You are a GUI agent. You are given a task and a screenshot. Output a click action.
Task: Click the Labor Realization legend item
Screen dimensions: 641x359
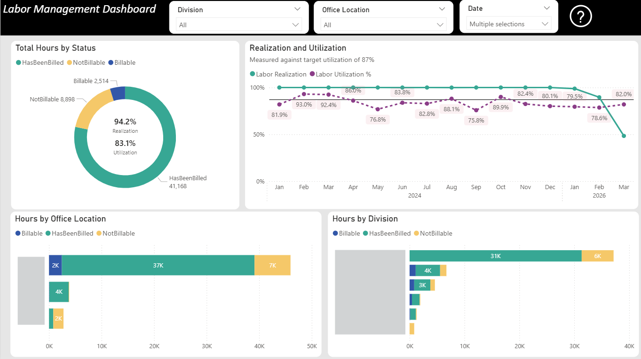tap(278, 74)
